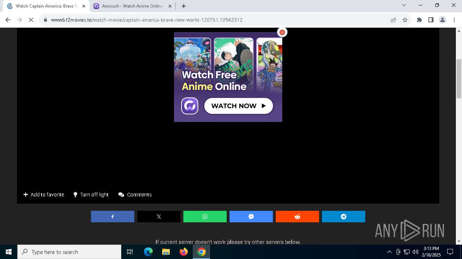The height and width of the screenshot is (259, 462).
Task: Click the page vertical scrollbar thumb
Action: 459,78
